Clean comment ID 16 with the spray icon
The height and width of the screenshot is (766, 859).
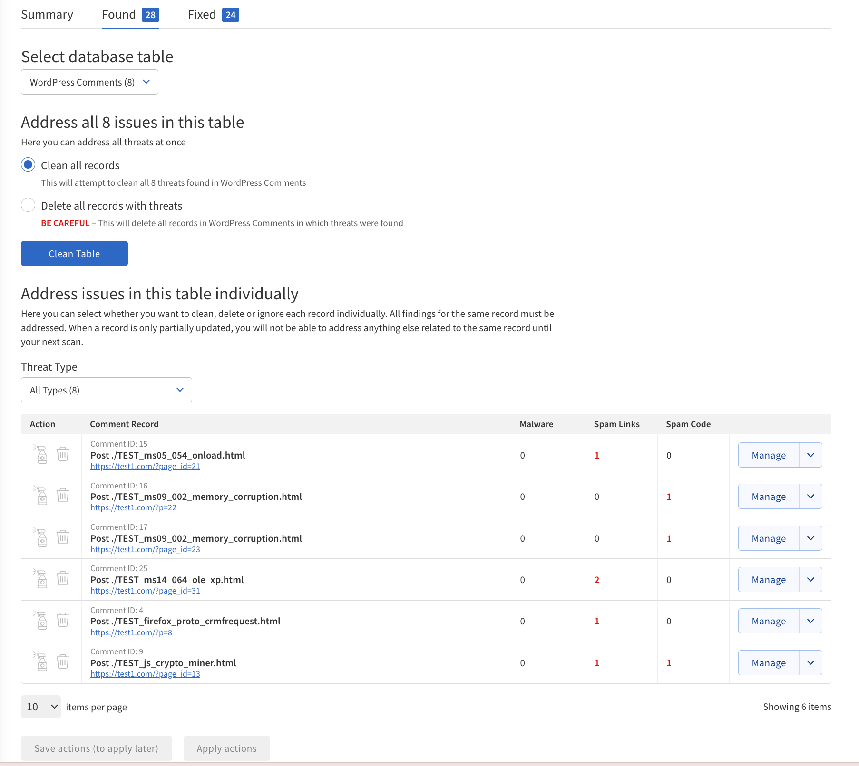pyautogui.click(x=42, y=496)
